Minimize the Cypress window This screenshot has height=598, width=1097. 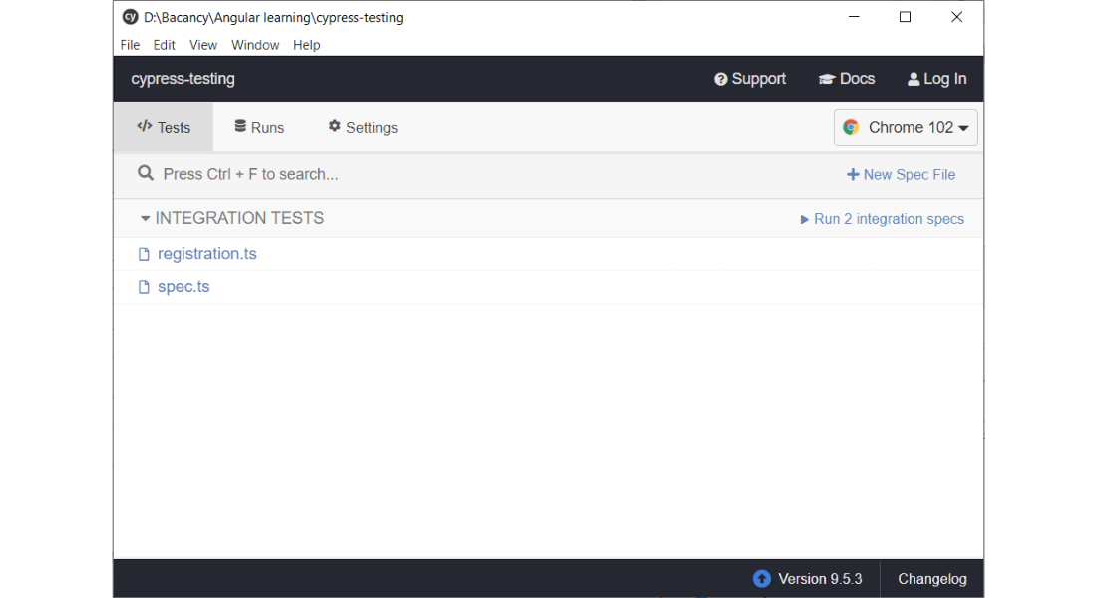point(854,17)
